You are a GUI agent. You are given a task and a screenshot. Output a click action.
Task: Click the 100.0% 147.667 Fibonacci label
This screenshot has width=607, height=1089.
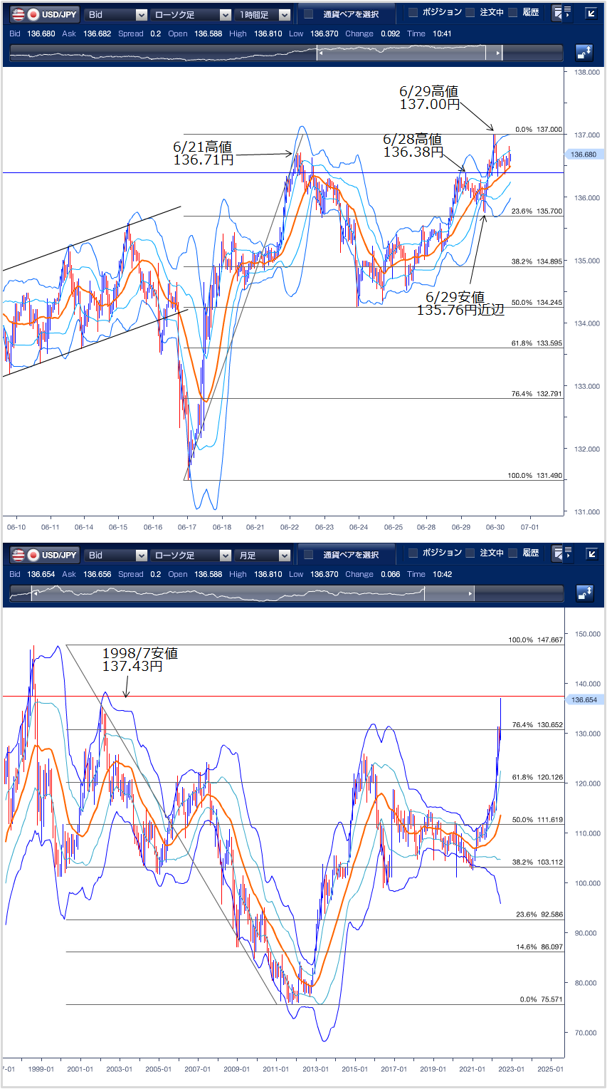[x=535, y=640]
